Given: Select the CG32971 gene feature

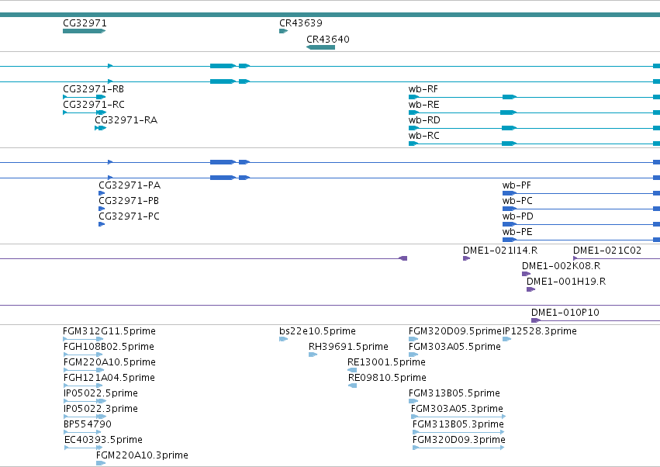Looking at the screenshot, I should pyautogui.click(x=85, y=31).
